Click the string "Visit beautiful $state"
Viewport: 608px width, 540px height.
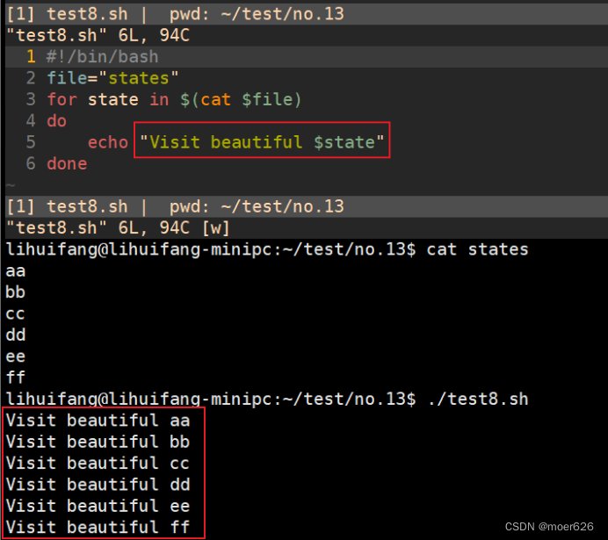[x=262, y=141]
